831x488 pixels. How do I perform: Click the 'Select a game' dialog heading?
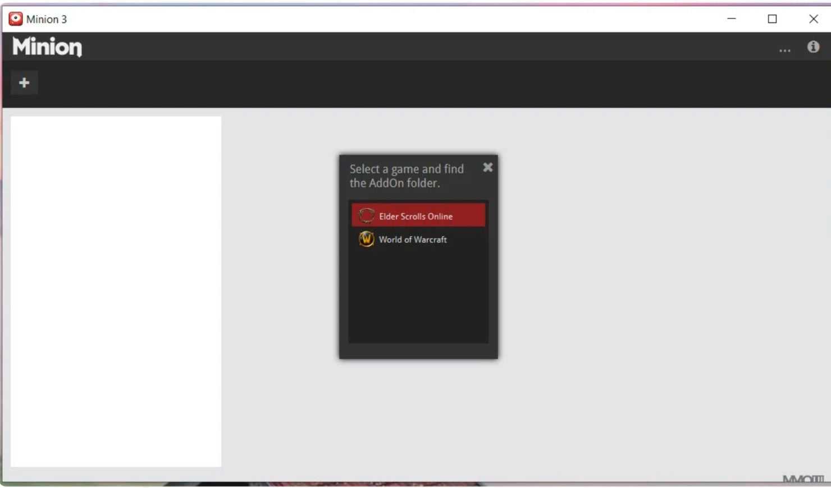[407, 176]
